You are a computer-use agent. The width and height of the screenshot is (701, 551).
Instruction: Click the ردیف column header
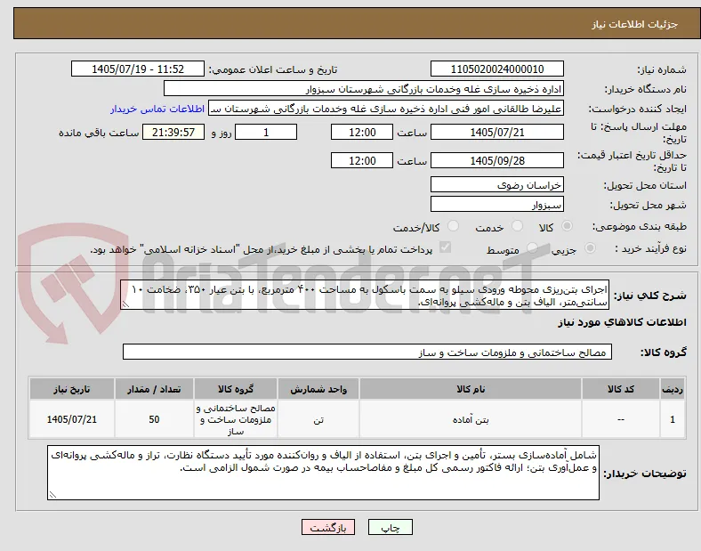click(x=673, y=389)
